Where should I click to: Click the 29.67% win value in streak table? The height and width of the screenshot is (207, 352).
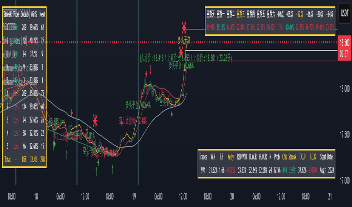click(34, 27)
